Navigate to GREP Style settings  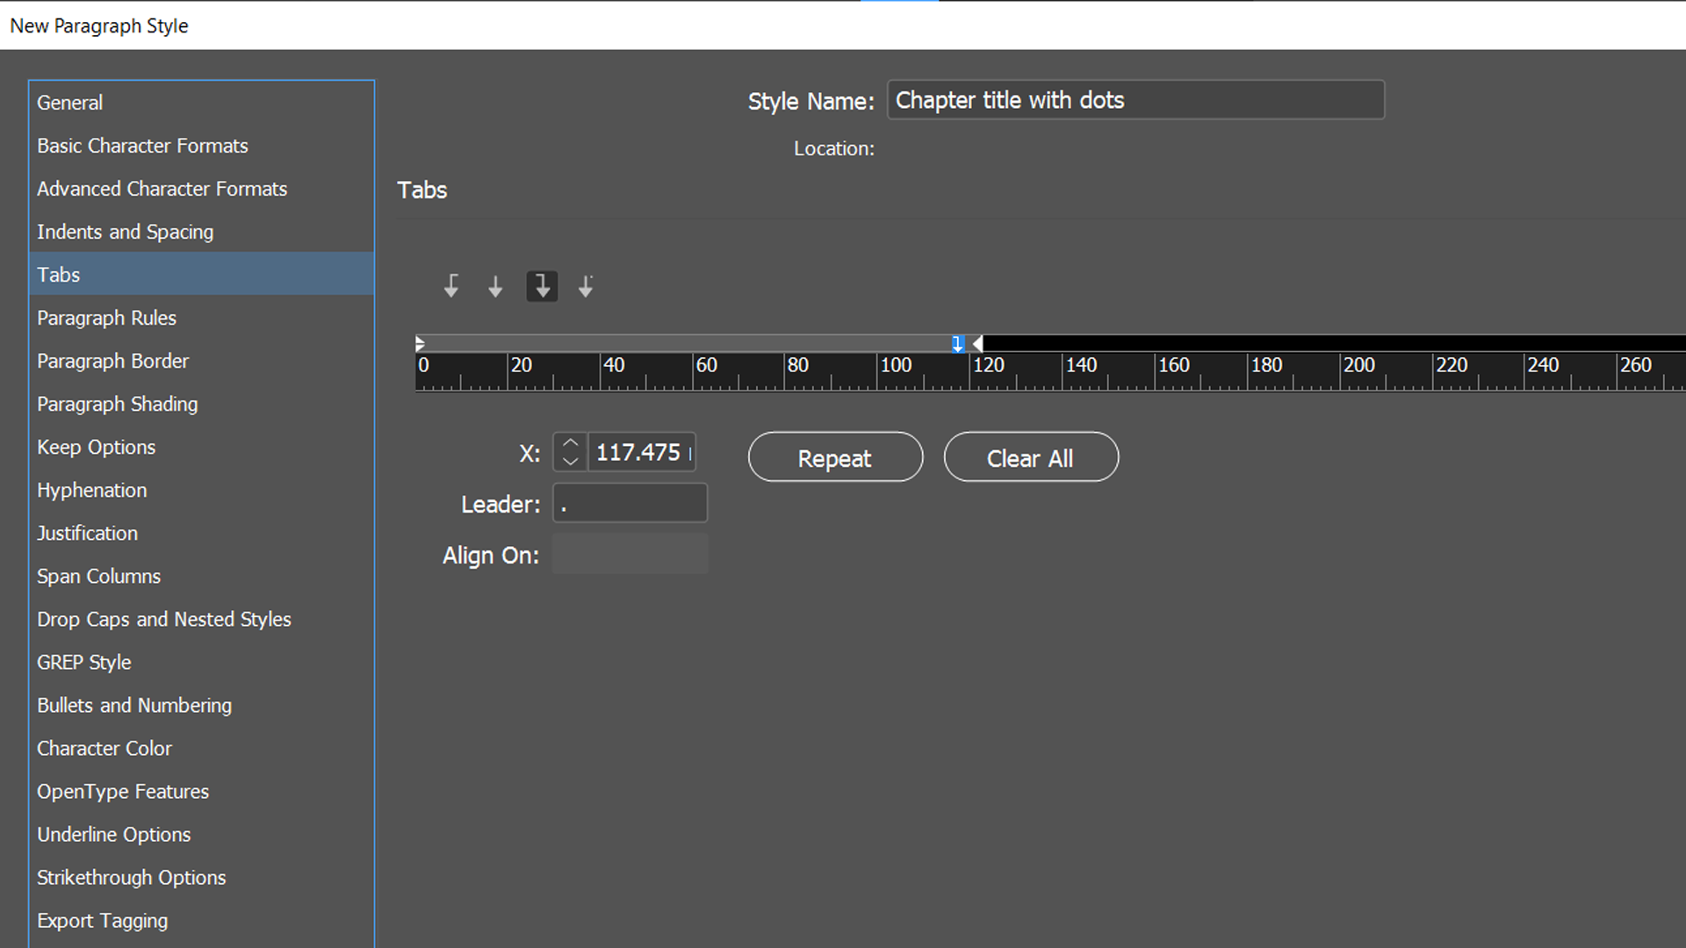tap(83, 662)
